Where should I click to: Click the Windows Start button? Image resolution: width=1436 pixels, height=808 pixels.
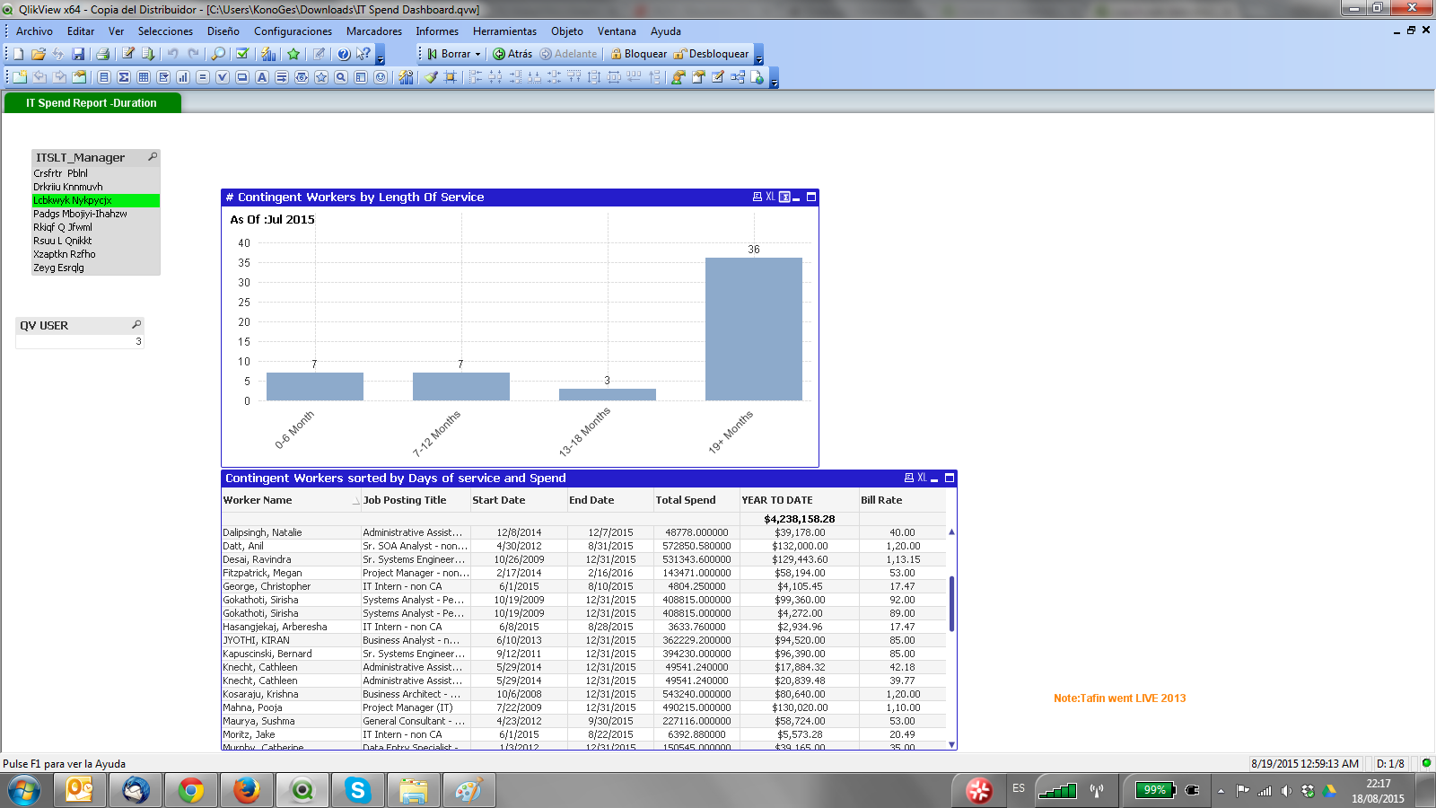(x=24, y=791)
